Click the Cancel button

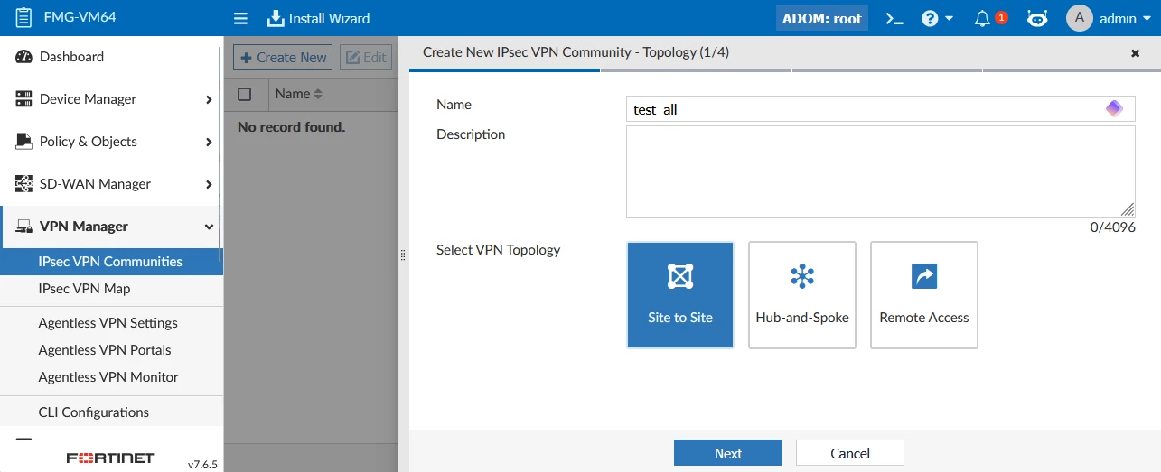(x=850, y=453)
